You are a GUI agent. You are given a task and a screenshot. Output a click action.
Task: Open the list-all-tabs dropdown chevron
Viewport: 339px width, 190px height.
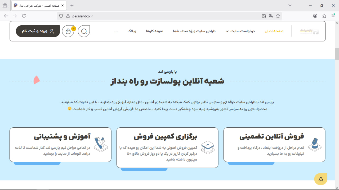pyautogui.click(x=290, y=5)
